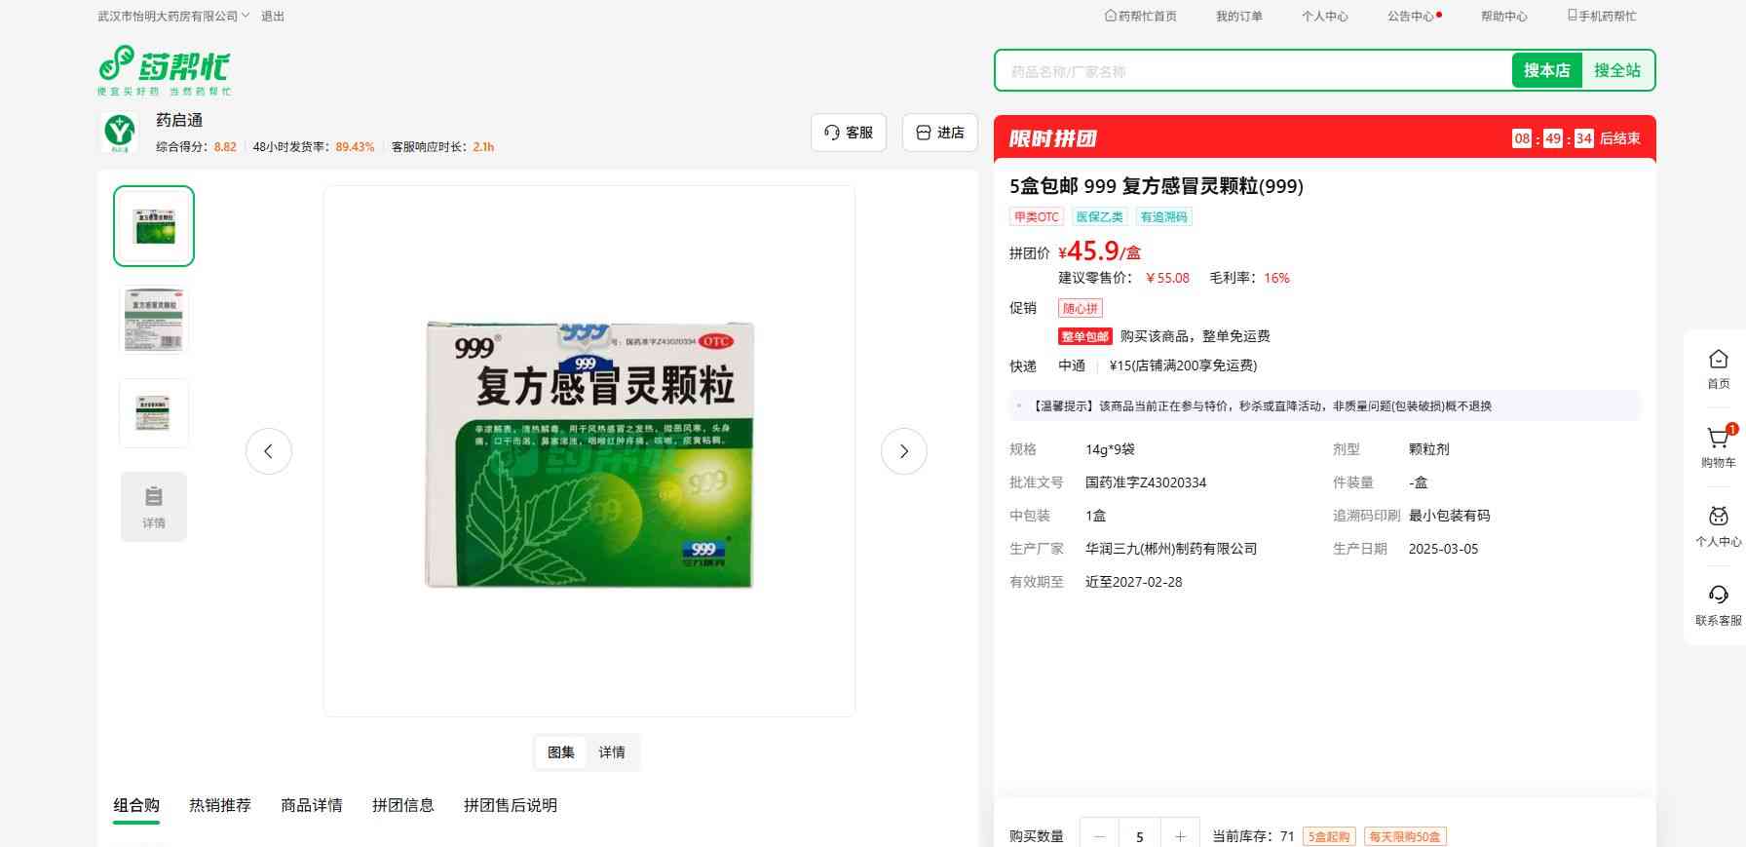Show the next product image arrow
Viewport: 1746px width, 847px height.
click(x=903, y=451)
